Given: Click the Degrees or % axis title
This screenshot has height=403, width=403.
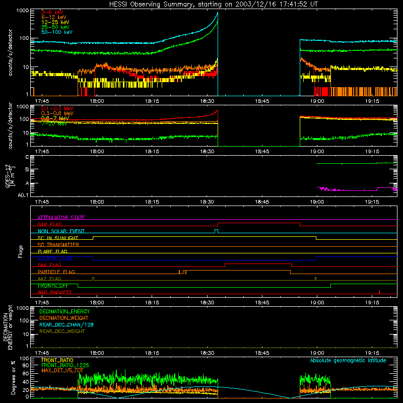Looking at the screenshot, I should tap(13, 377).
